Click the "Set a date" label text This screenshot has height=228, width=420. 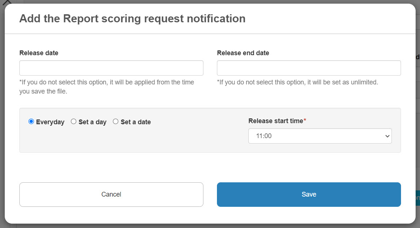(x=135, y=122)
